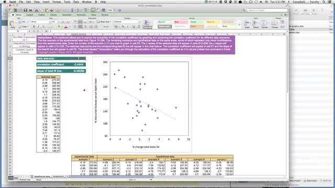This screenshot has width=335, height=188.
Task: Click the Themes icon on the ribbon
Action: click(x=274, y=24)
